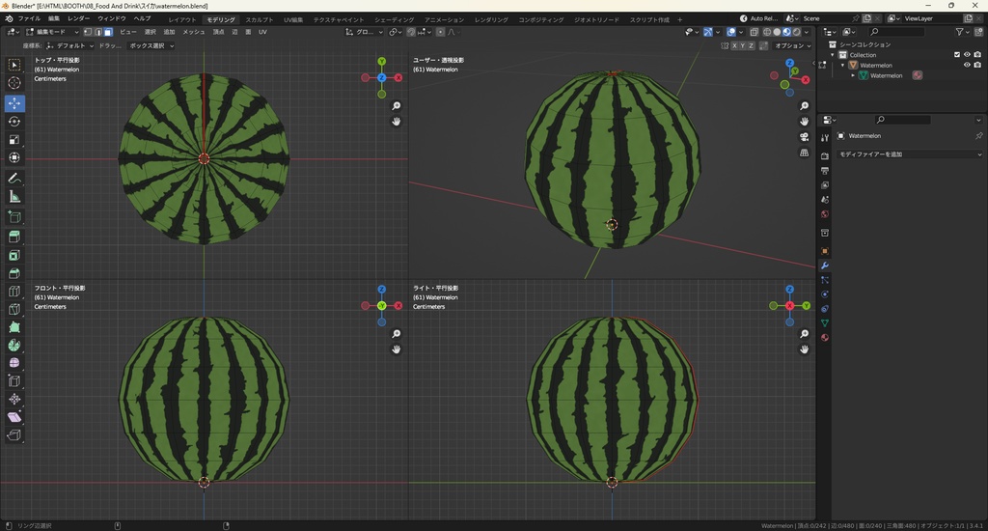Enable face select mode
988x531 pixels.
pos(108,32)
